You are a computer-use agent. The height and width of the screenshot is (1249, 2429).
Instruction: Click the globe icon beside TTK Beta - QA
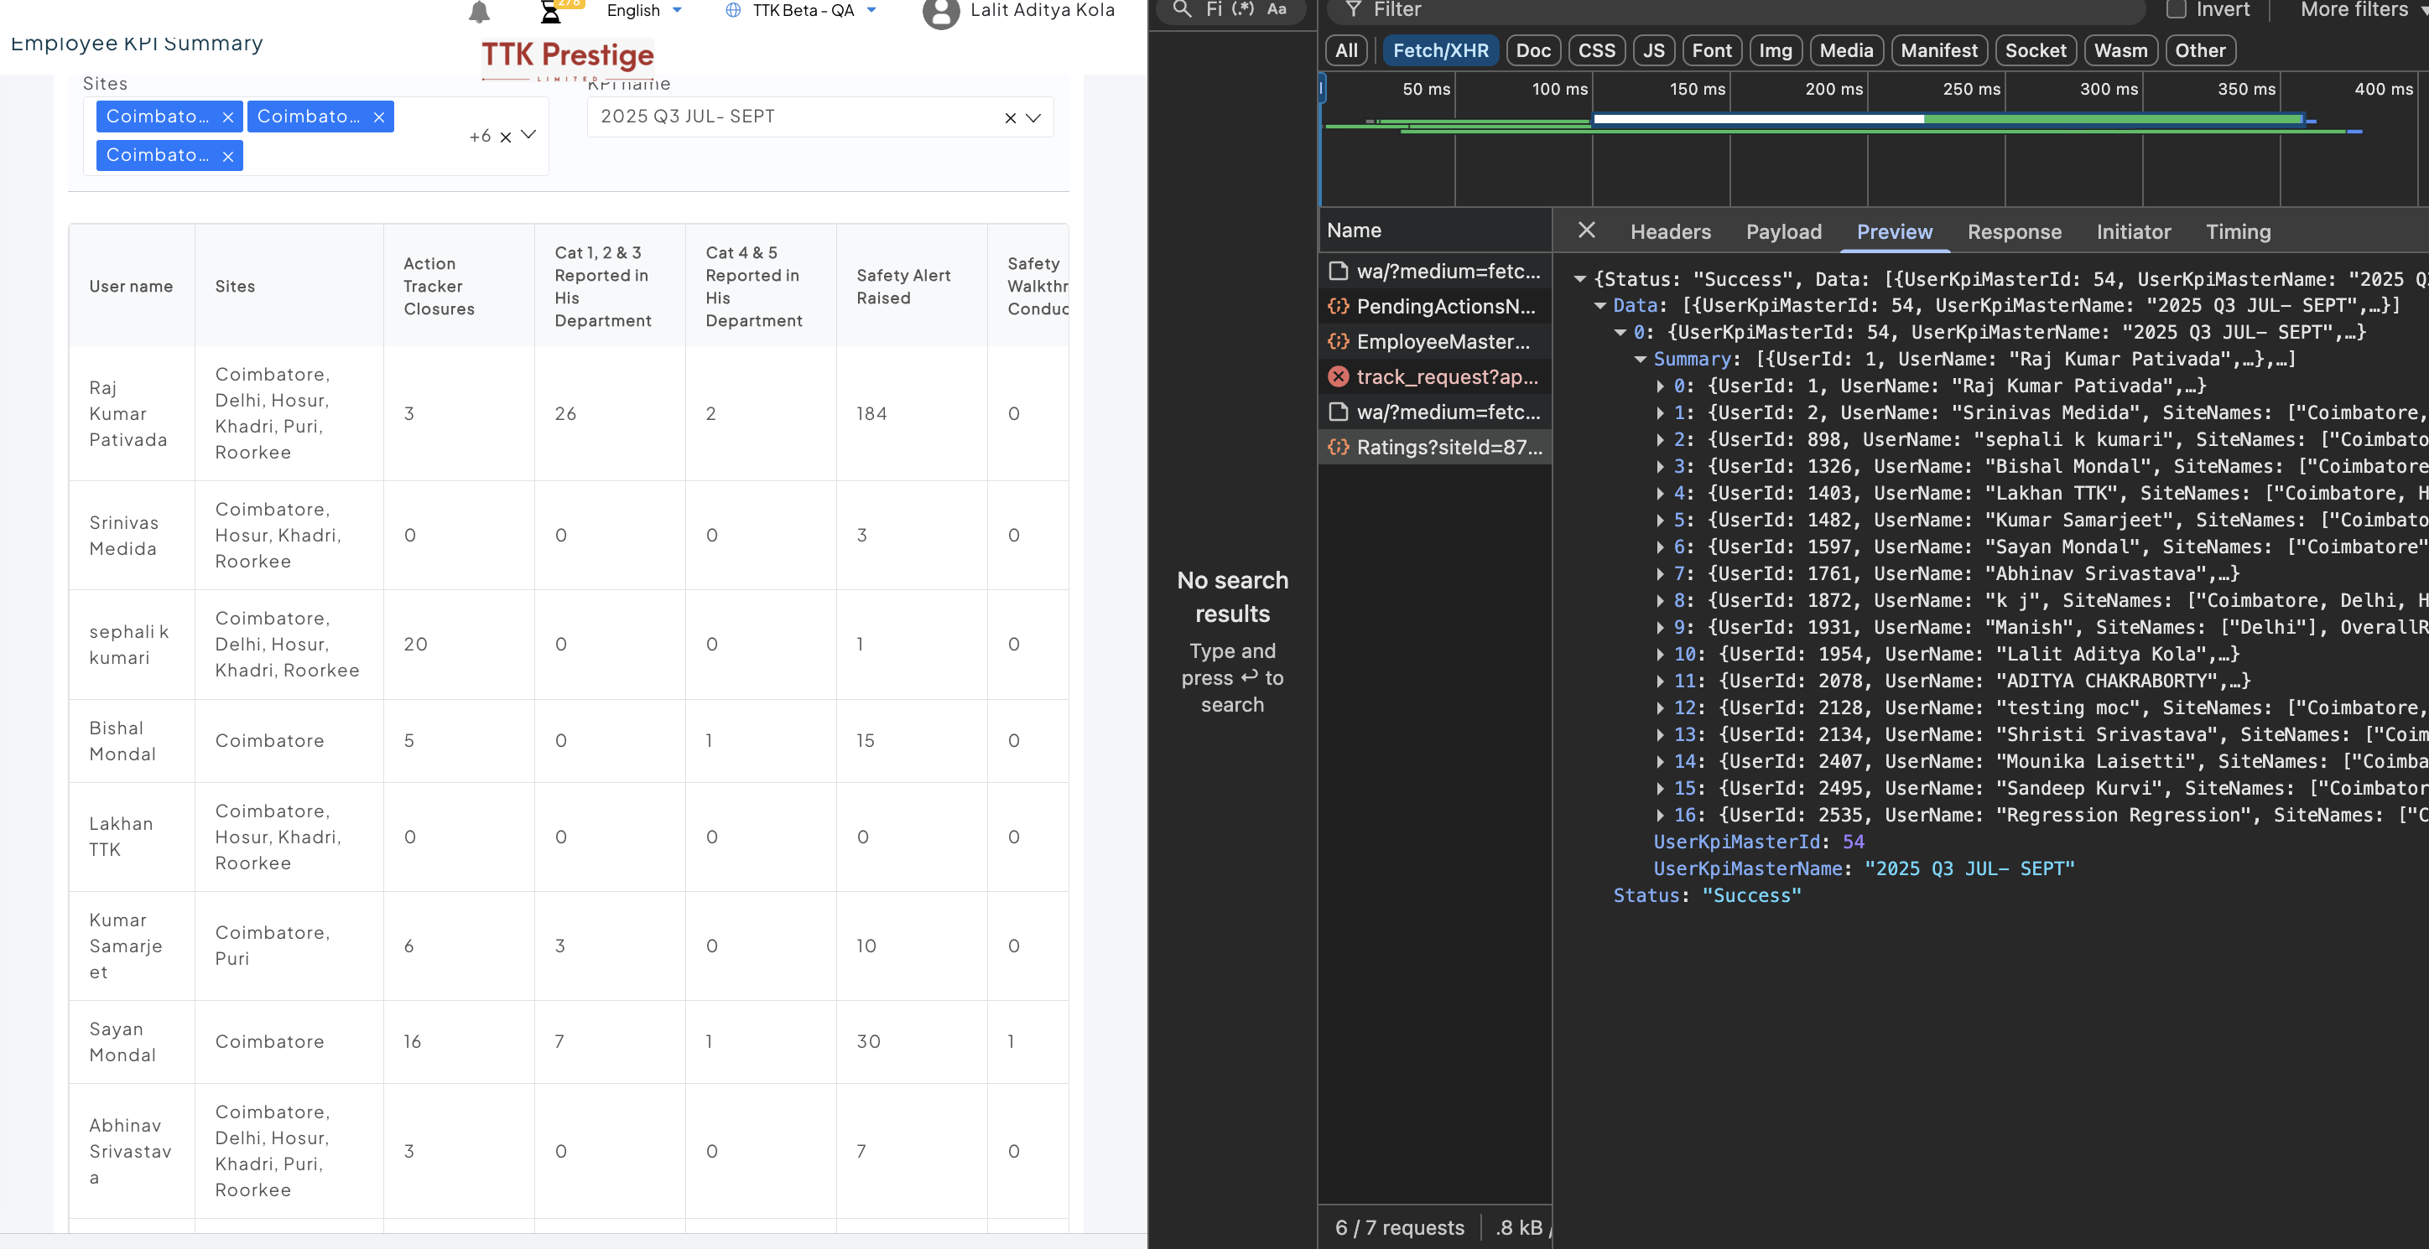tap(733, 10)
